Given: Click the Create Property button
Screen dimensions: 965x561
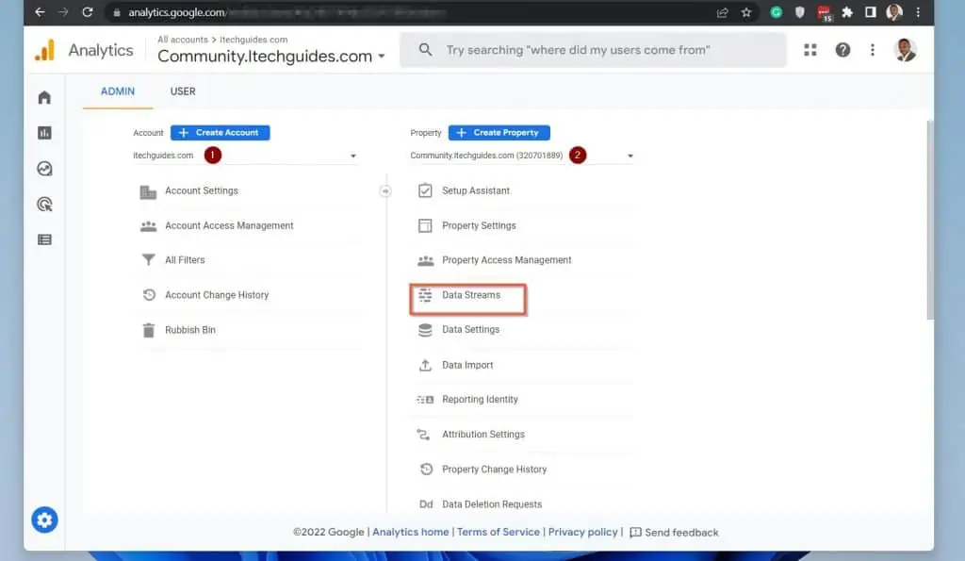Looking at the screenshot, I should click(x=499, y=133).
